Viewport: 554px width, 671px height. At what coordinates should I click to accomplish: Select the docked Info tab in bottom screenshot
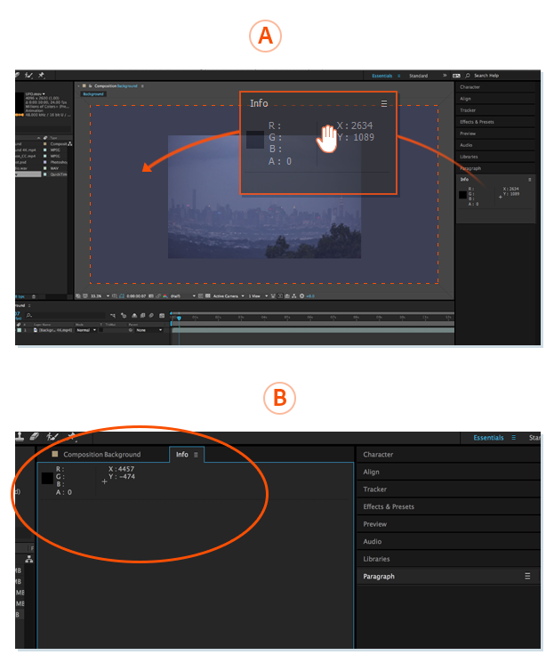(x=181, y=455)
